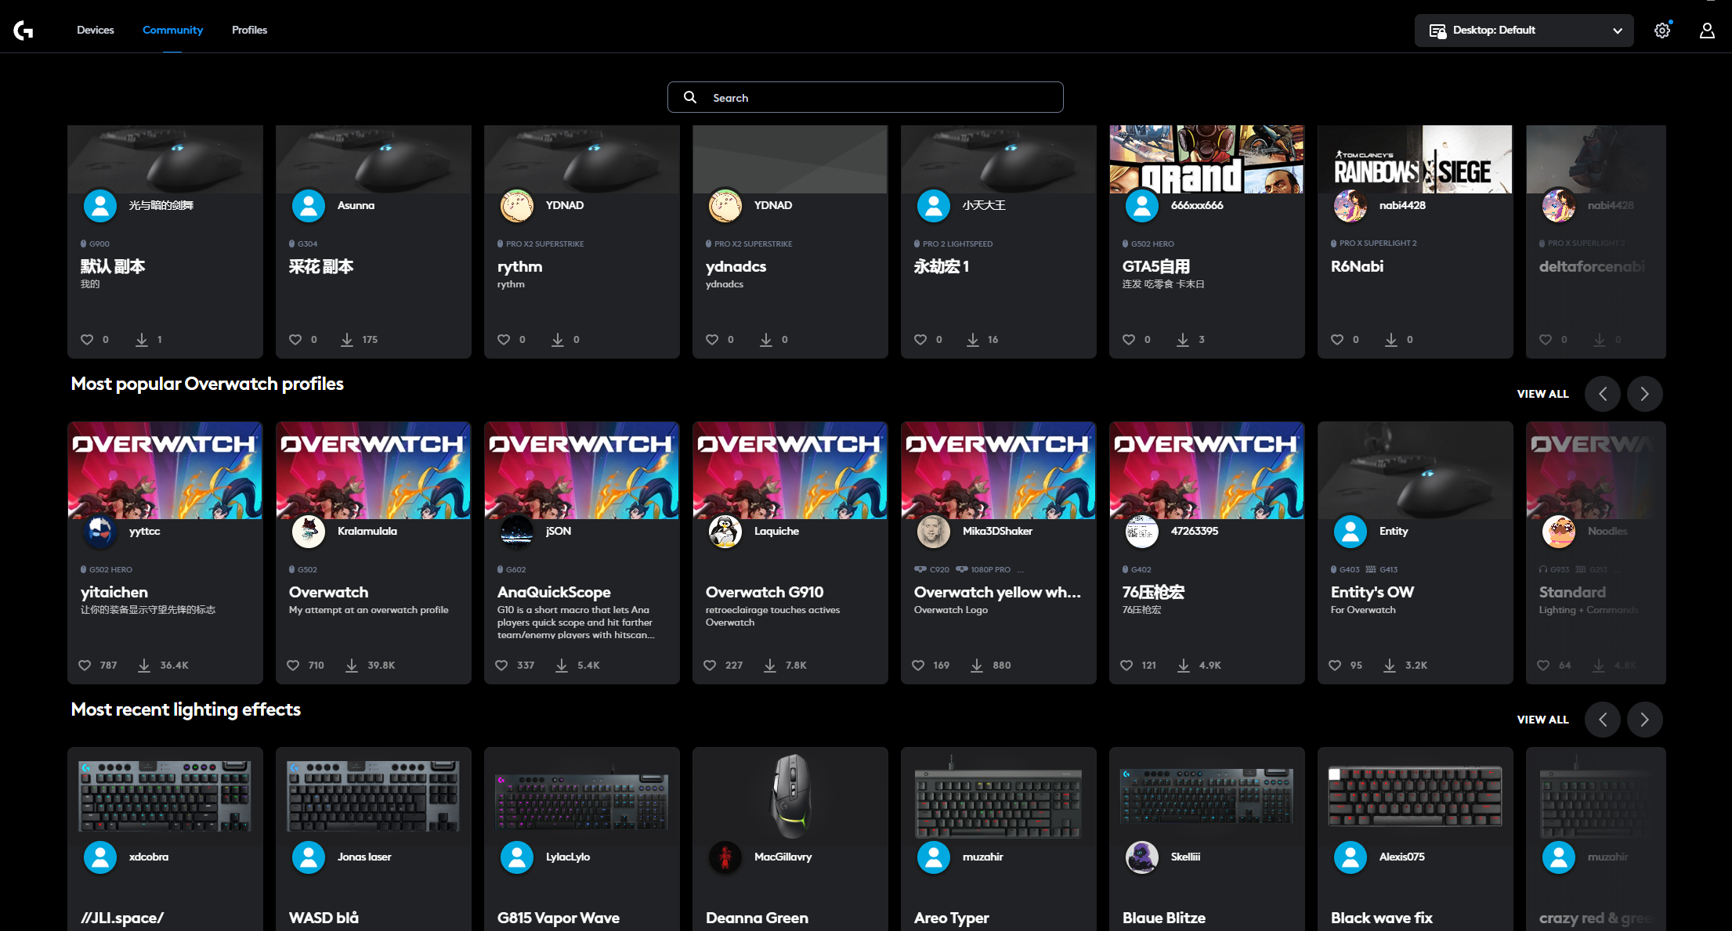Open the user account icon
This screenshot has height=931, width=1732.
[1706, 31]
